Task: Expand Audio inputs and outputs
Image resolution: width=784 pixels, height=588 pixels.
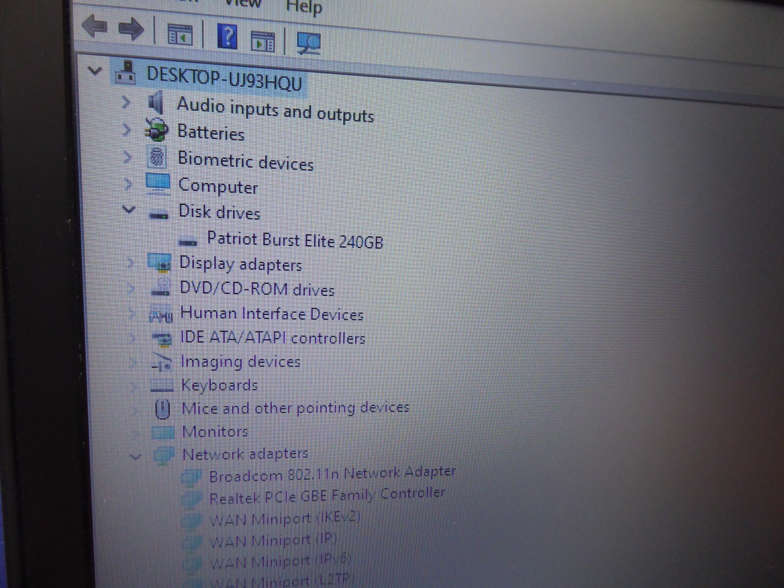Action: 126,102
